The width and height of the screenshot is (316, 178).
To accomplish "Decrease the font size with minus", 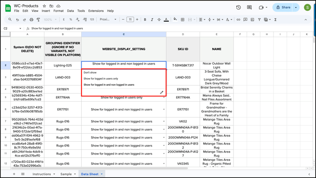I will tap(123, 19).
